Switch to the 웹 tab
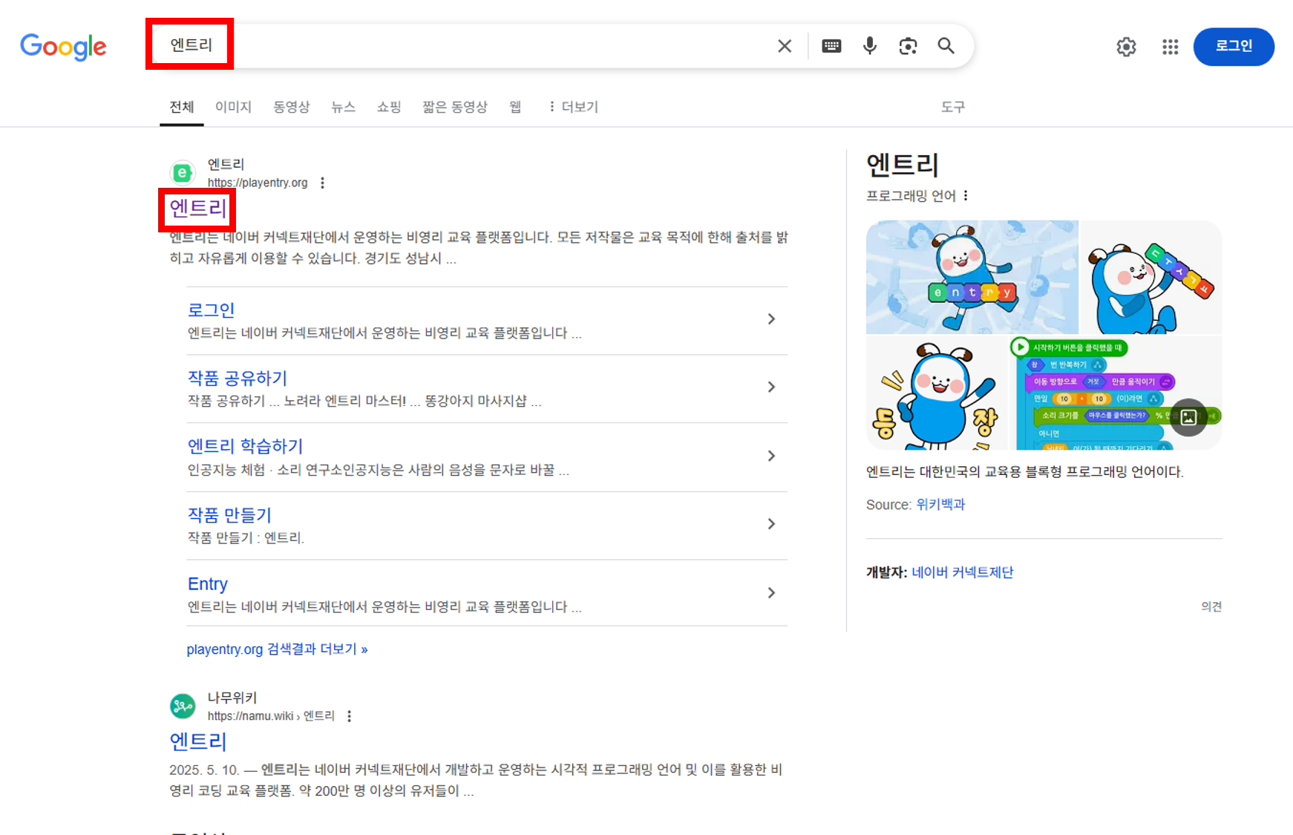Screen dimensions: 1293x835 pos(515,107)
